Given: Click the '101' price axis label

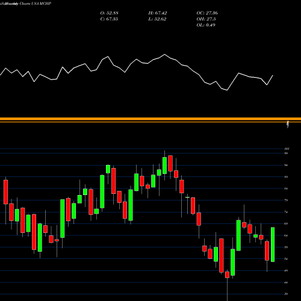Looking at the screenshot, I should pyautogui.click(x=287, y=149).
